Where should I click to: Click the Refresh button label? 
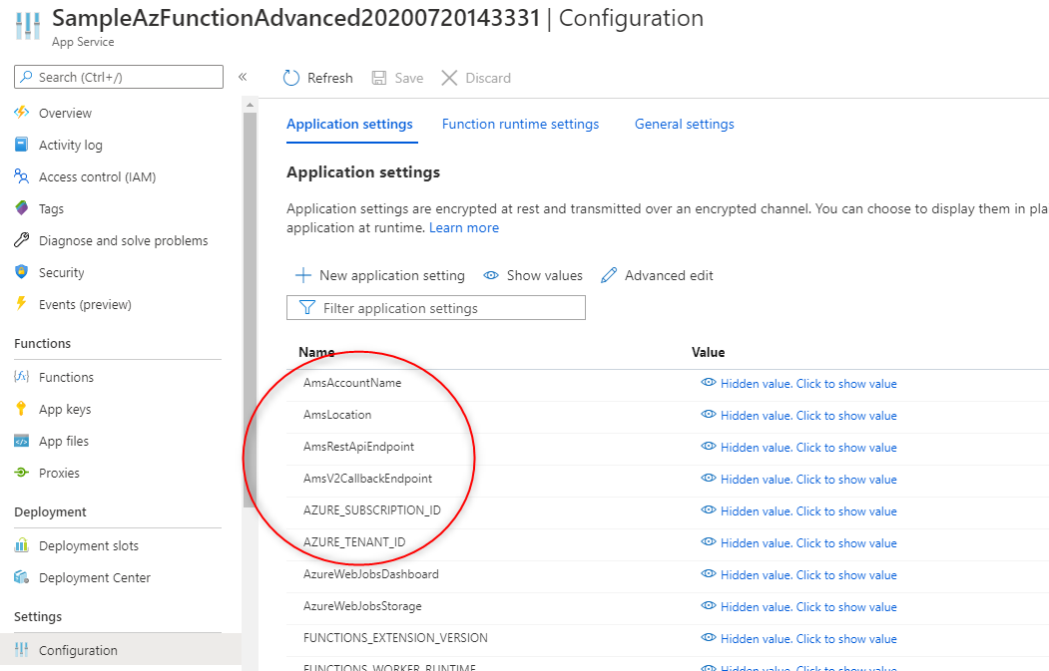329,78
